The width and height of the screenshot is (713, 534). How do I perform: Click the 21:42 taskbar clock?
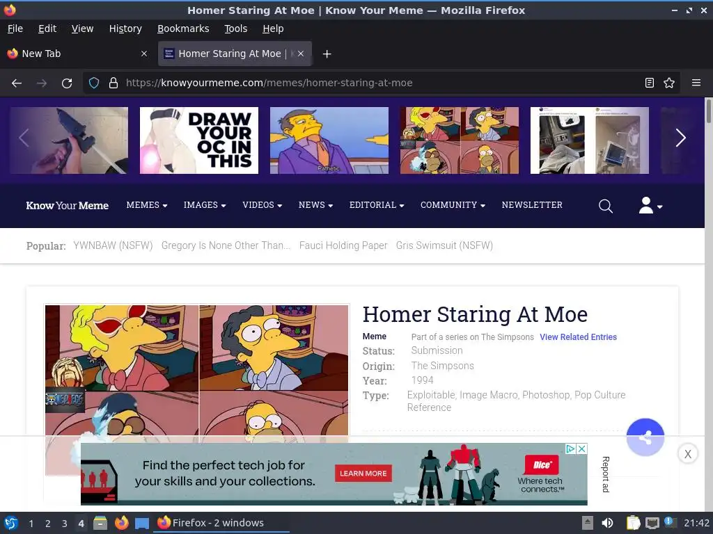[696, 523]
